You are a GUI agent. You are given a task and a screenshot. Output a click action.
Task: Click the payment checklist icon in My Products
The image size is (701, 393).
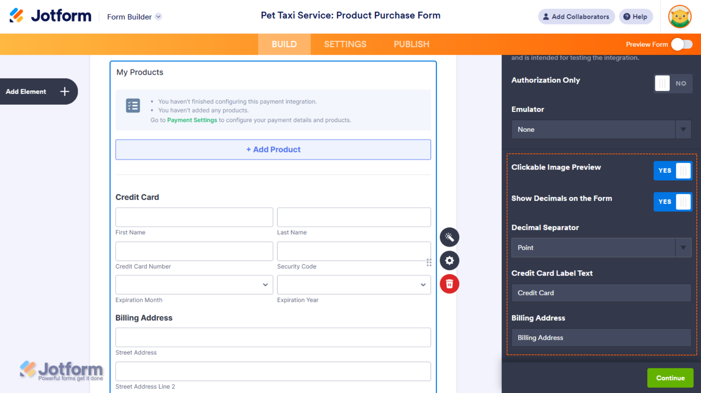click(133, 106)
